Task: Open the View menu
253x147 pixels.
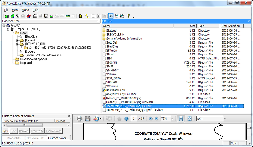Action: tap(15, 10)
